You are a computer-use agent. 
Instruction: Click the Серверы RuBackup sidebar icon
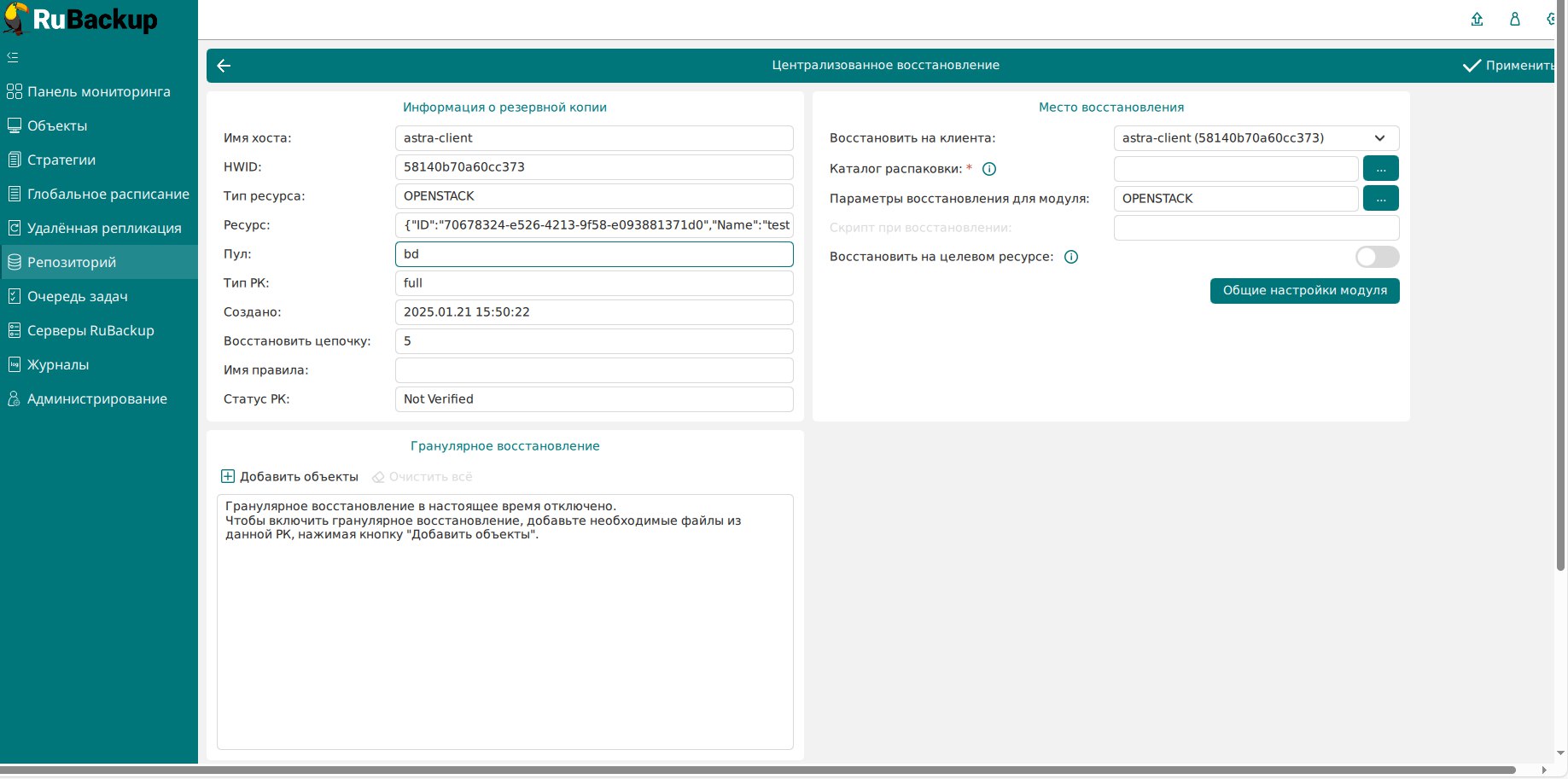pos(14,330)
